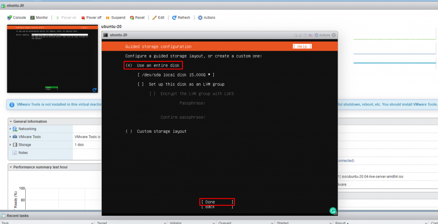Close the ubuntu-20 console window
The height and width of the screenshot is (224, 438).
[334, 35]
